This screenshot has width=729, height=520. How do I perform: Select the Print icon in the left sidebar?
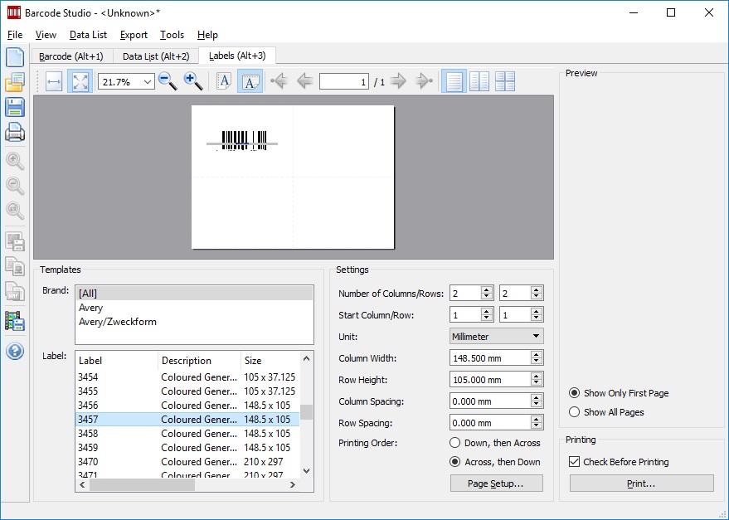(15, 131)
